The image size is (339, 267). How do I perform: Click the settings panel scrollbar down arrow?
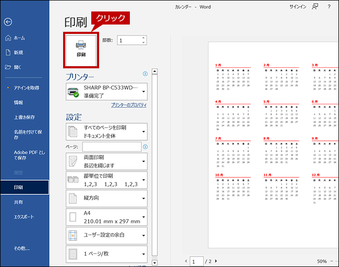154,262
